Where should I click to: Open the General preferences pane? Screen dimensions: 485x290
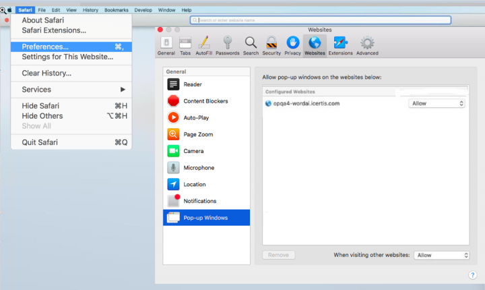coord(166,46)
